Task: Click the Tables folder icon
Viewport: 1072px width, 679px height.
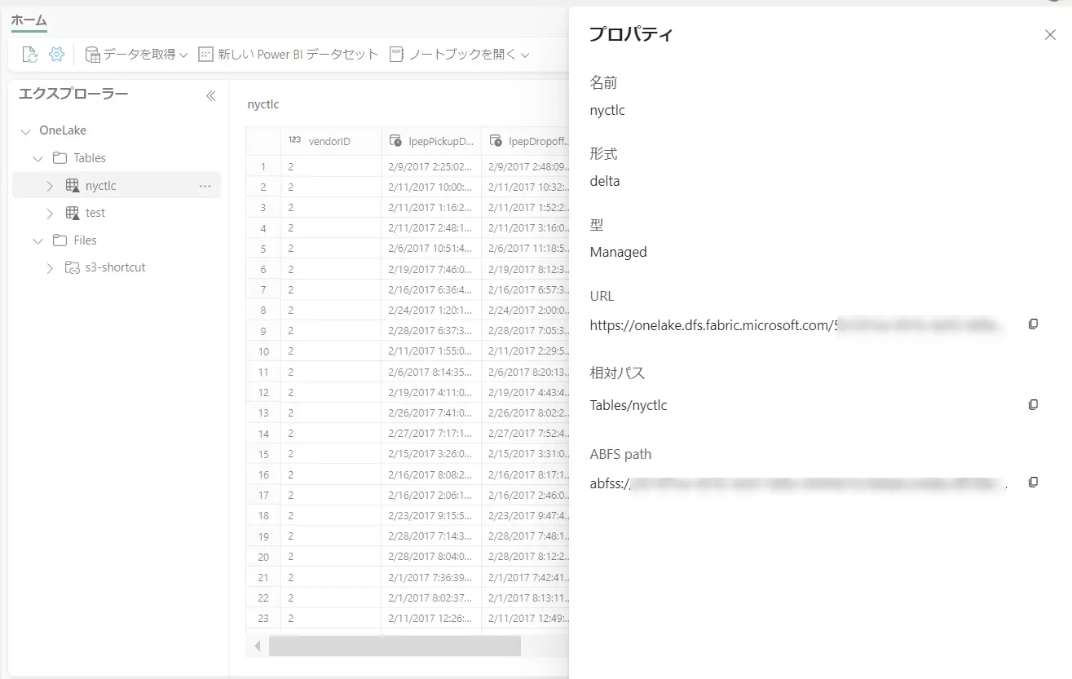Action: [x=60, y=158]
